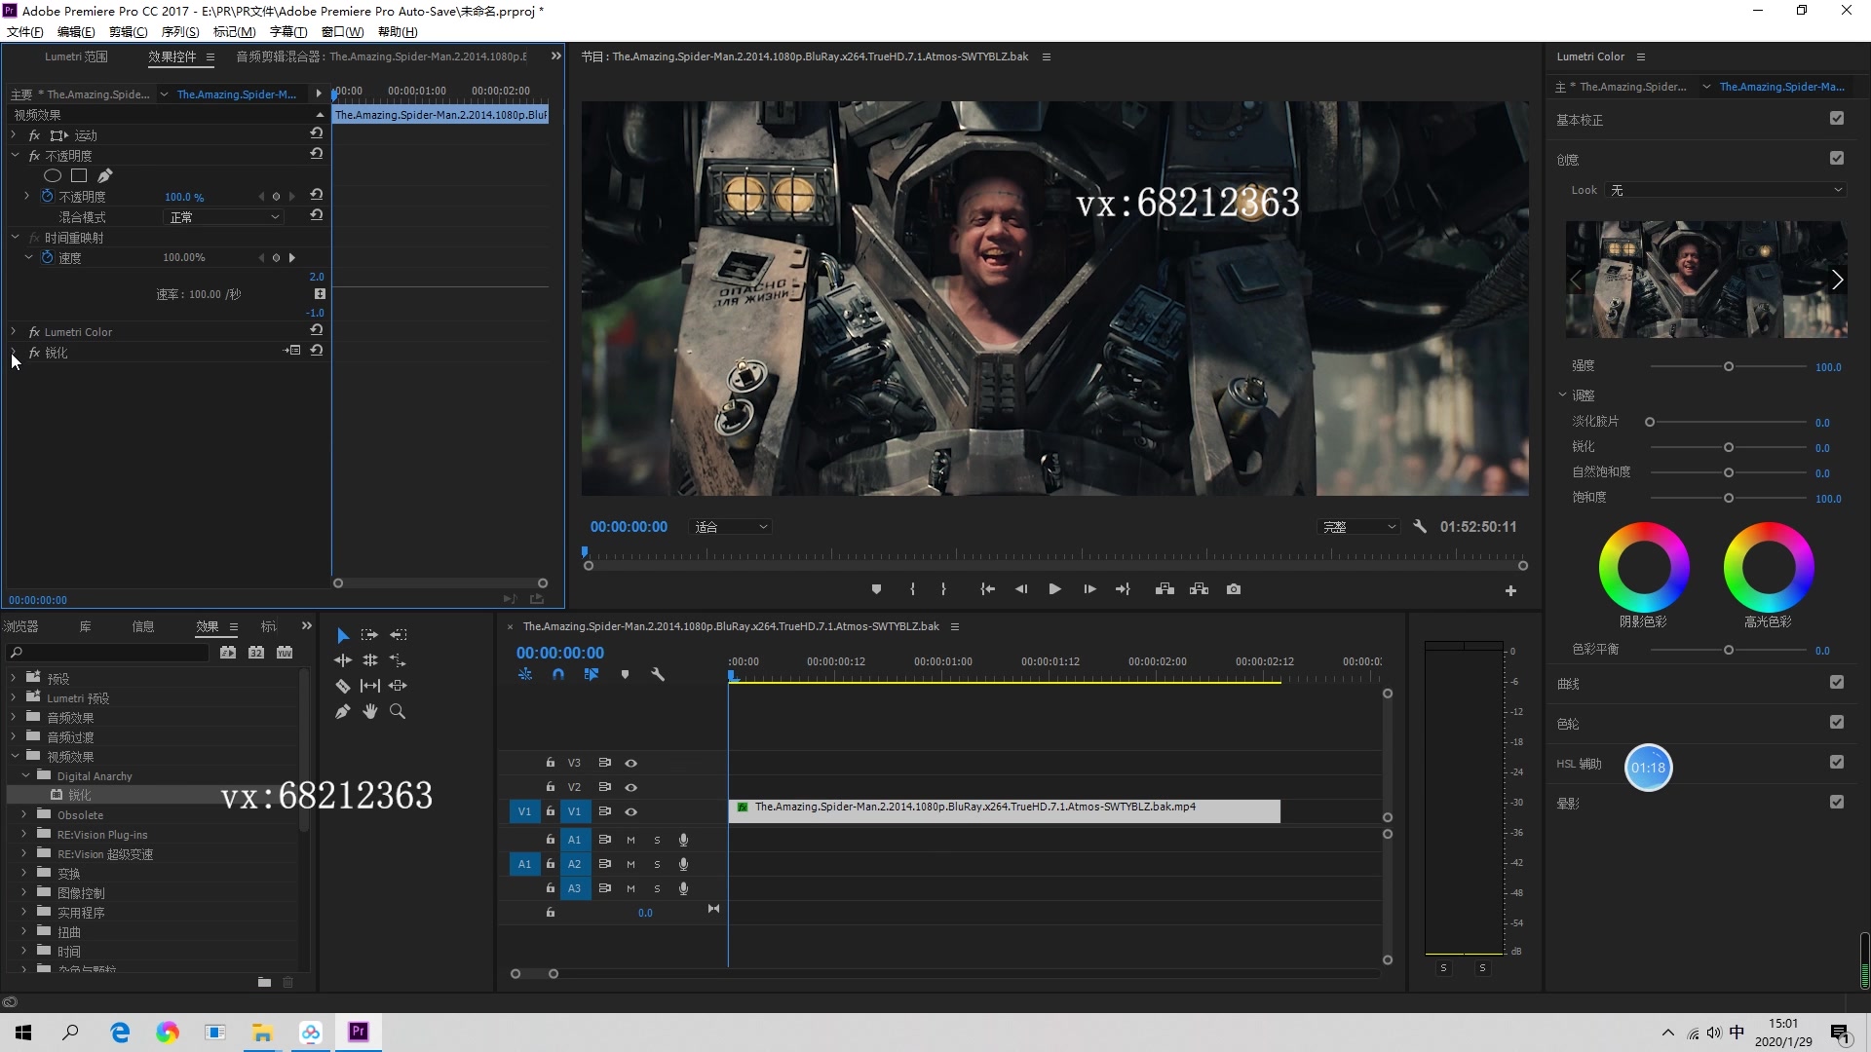
Task: Click the 强度 intensity slider handle
Action: point(1729,367)
